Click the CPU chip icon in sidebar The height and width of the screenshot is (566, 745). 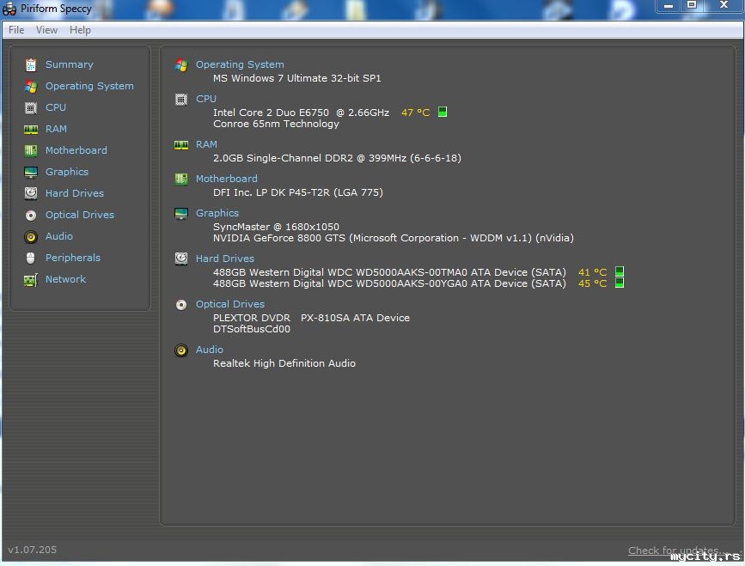point(31,107)
